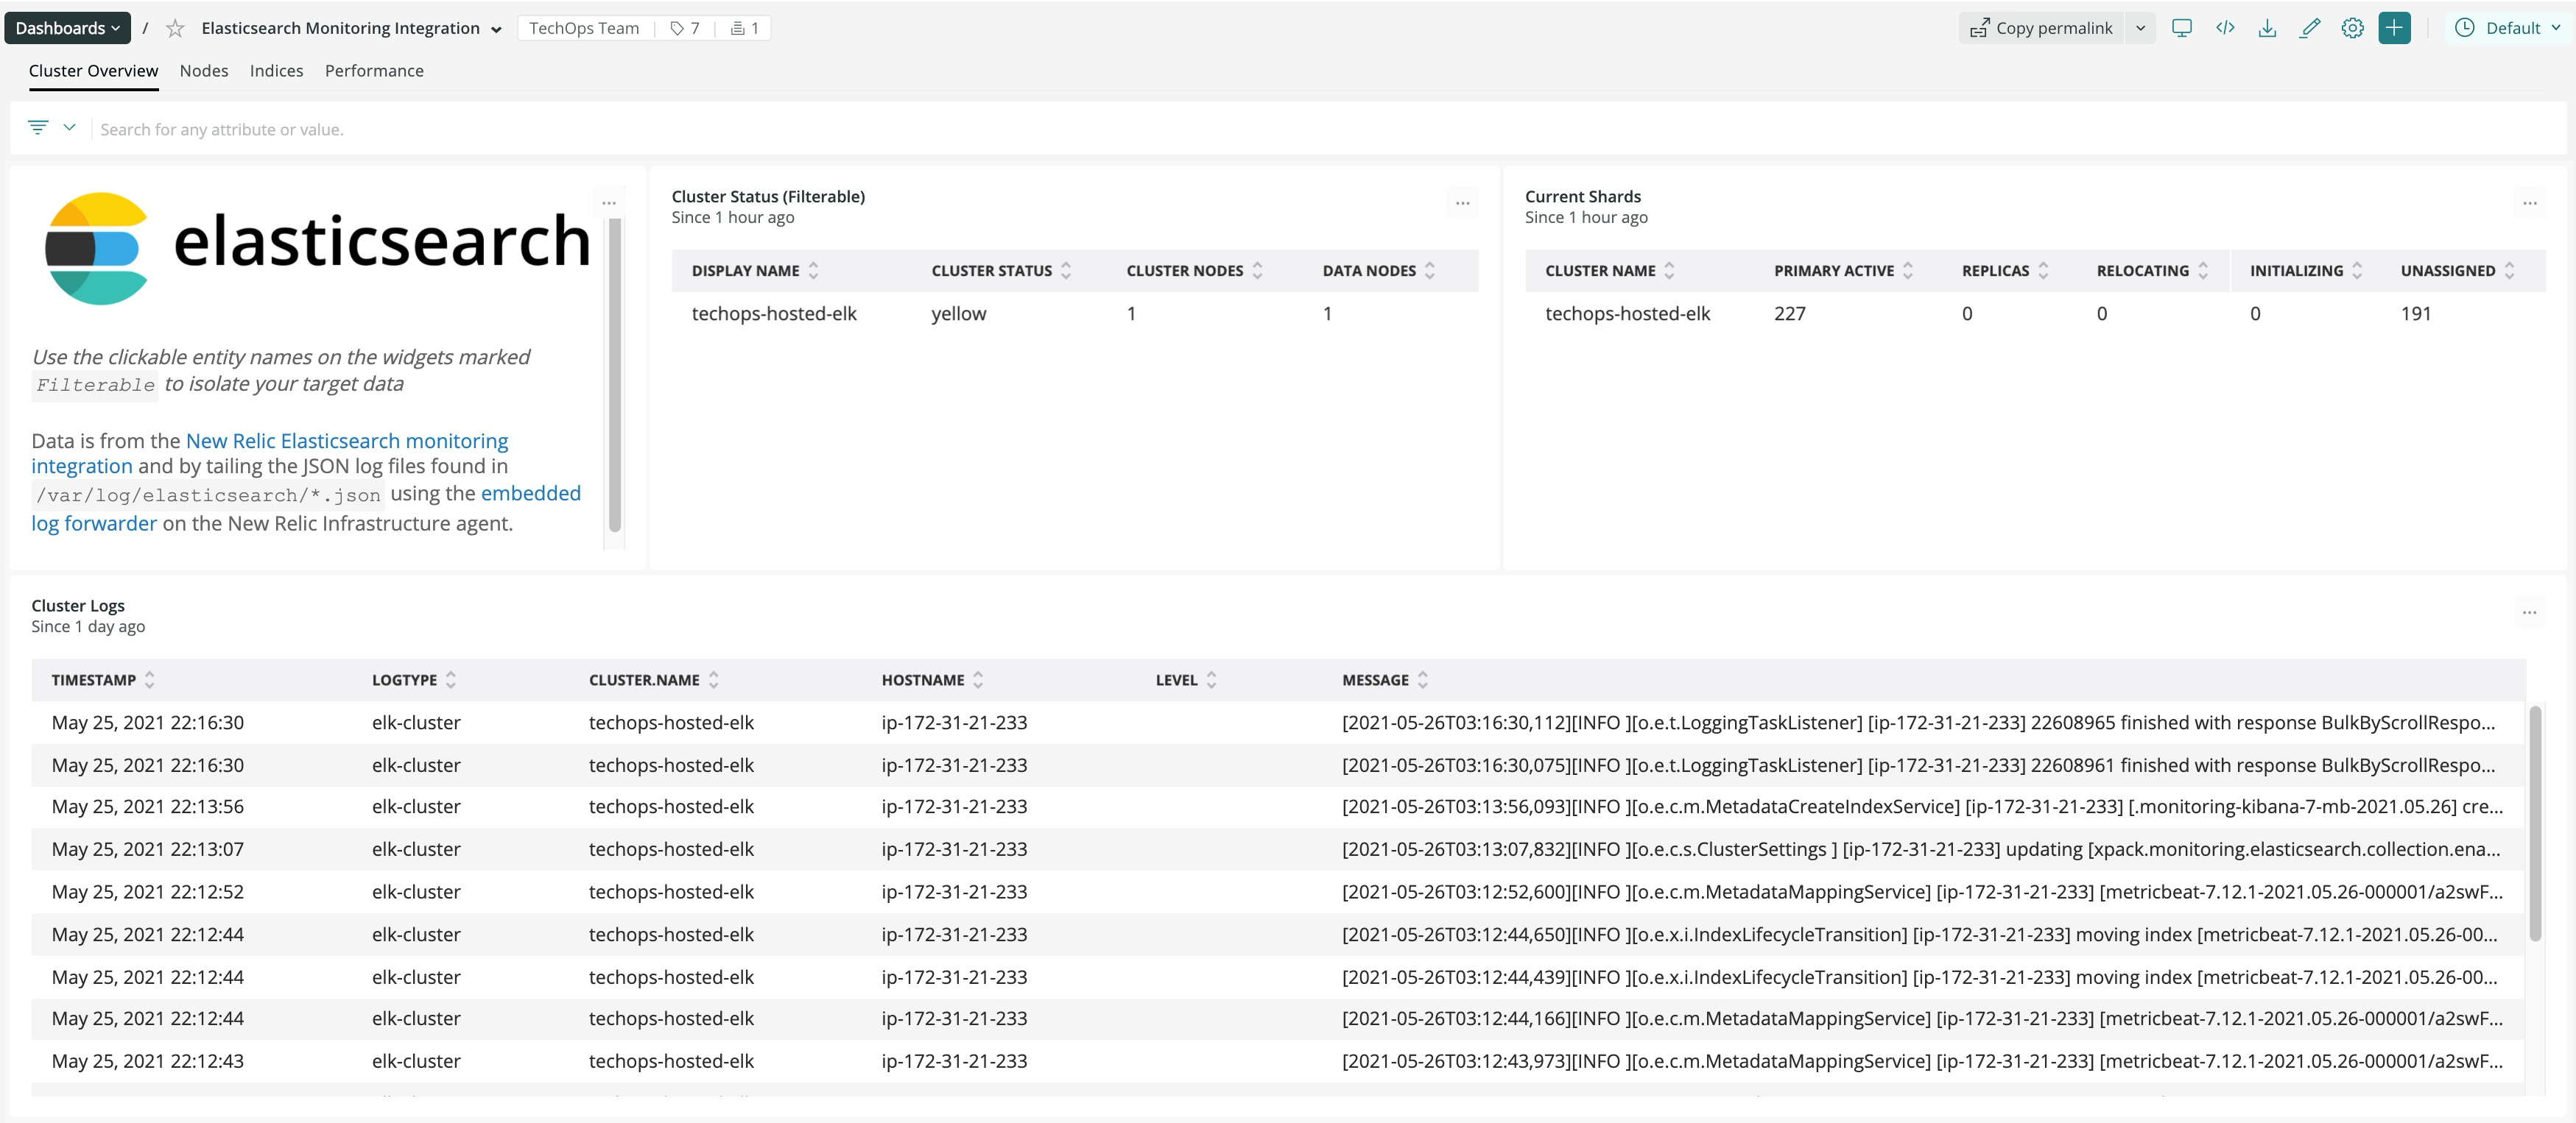Screen dimensions: 2576x1123
Task: Expand the Dashboards dropdown
Action: 68,28
